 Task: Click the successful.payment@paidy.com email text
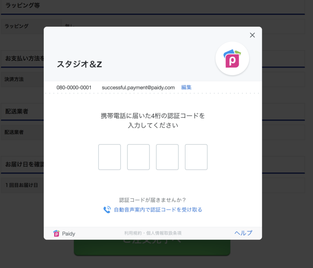click(x=139, y=88)
